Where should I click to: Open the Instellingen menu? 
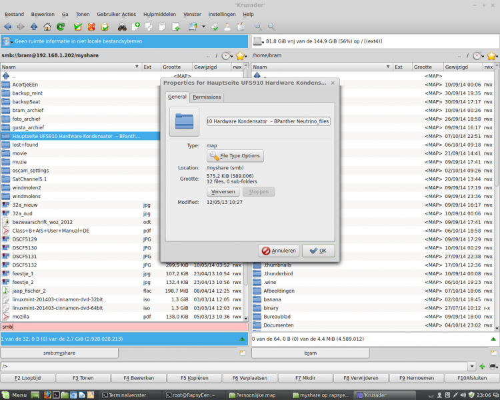[x=221, y=14]
